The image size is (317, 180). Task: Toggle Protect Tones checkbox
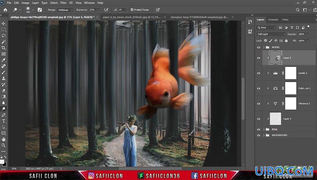click(x=132, y=10)
